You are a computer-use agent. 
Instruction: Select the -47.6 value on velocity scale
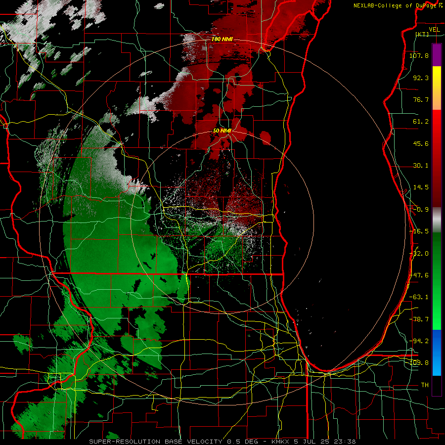tap(419, 275)
